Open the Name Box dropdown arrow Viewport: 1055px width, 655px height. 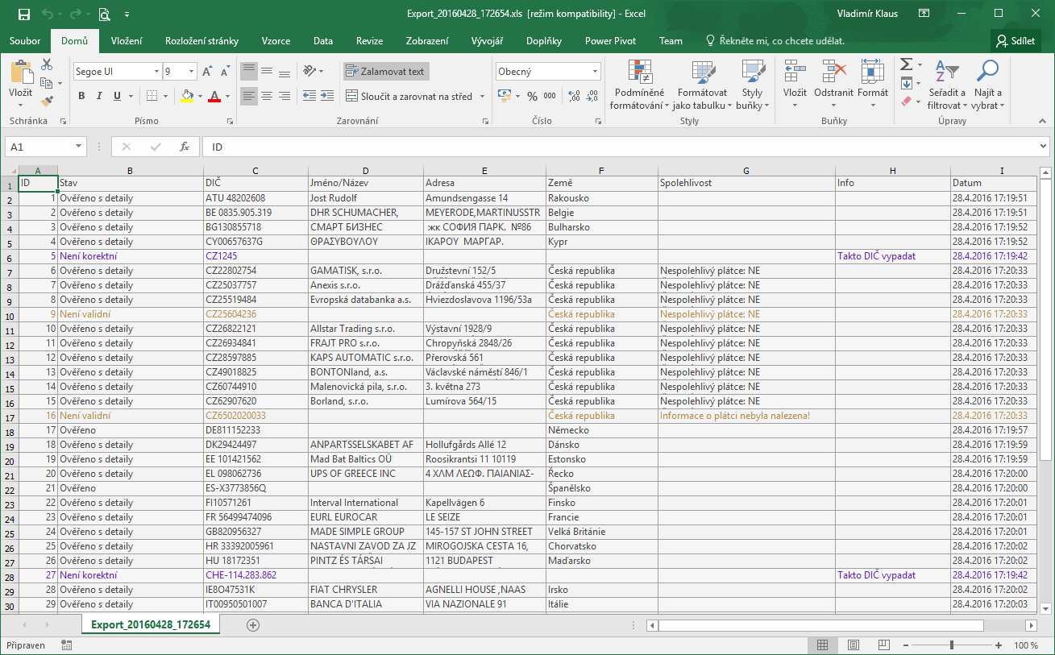pos(78,147)
